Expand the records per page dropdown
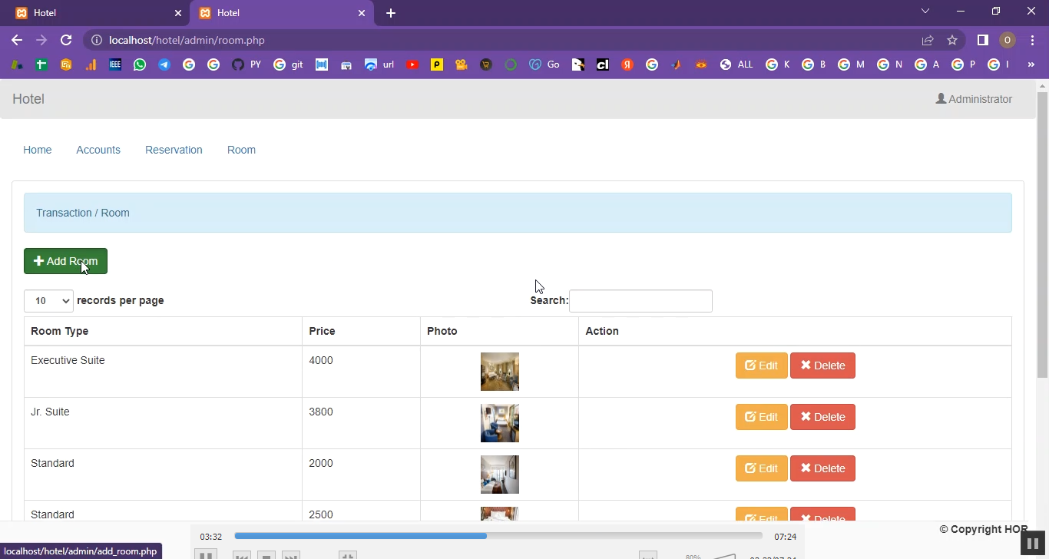Image resolution: width=1049 pixels, height=559 pixels. [48, 301]
